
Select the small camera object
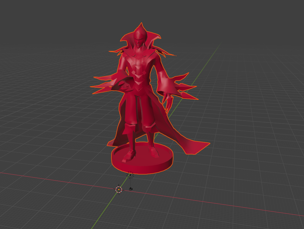point(131,189)
